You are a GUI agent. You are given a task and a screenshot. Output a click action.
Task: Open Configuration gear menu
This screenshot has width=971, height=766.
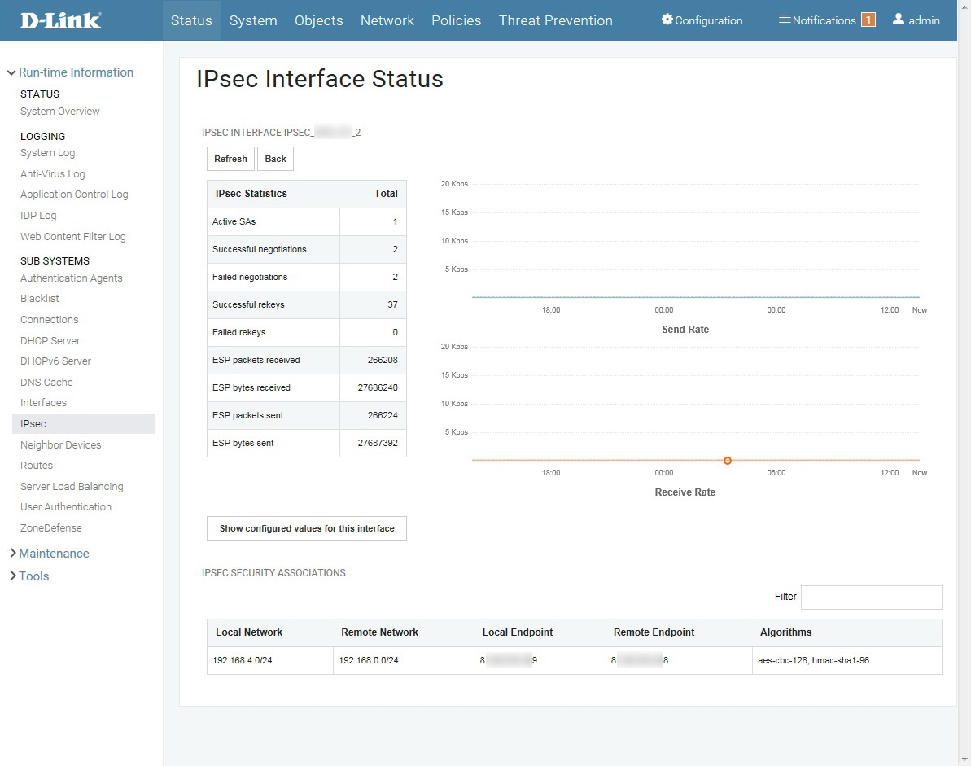[702, 20]
